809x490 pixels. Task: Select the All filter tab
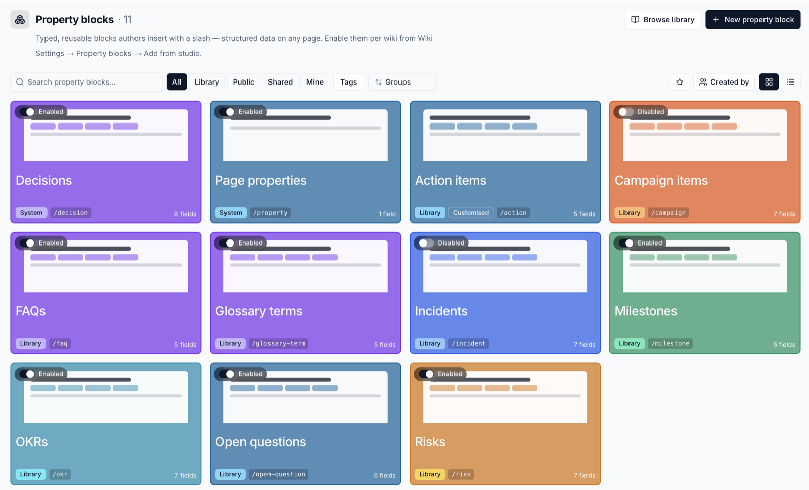click(176, 82)
